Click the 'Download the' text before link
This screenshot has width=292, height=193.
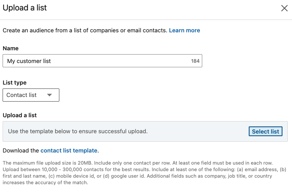tap(21, 151)
